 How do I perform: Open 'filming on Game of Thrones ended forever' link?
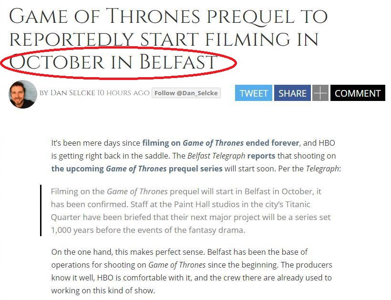220,143
